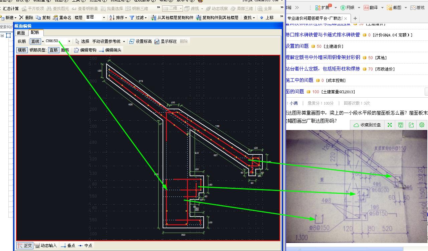Open the 排序 sort dropdown

119,17
